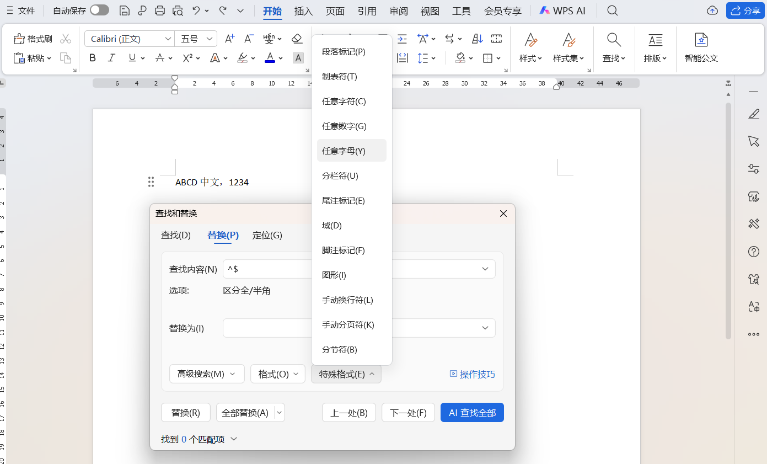Click the 全部替换(A) replace all button
The height and width of the screenshot is (464, 767).
(246, 412)
